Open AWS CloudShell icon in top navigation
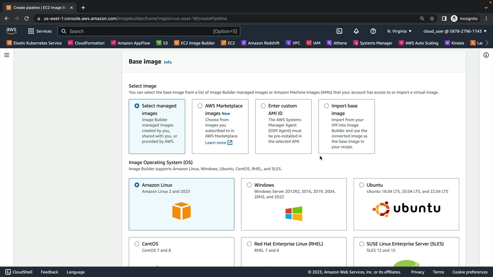Image resolution: width=493 pixels, height=277 pixels. point(339,31)
